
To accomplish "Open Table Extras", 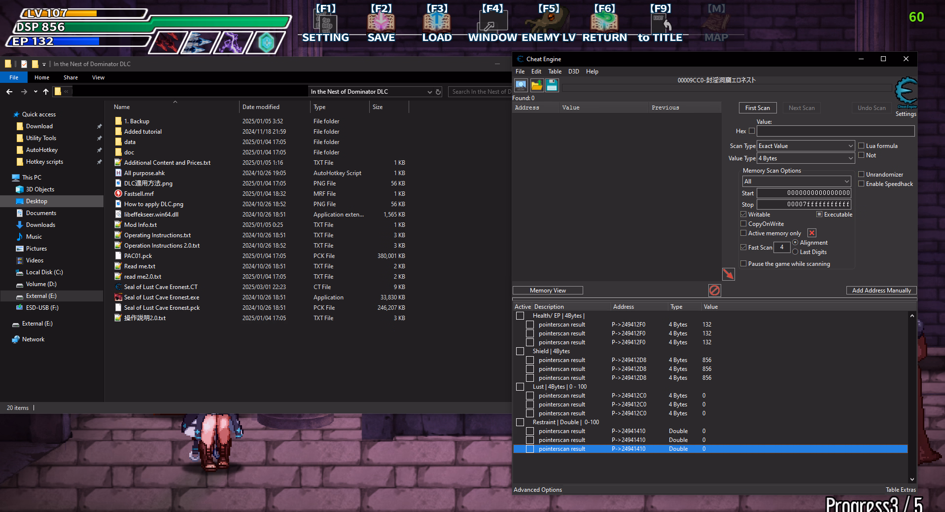I will coord(901,490).
